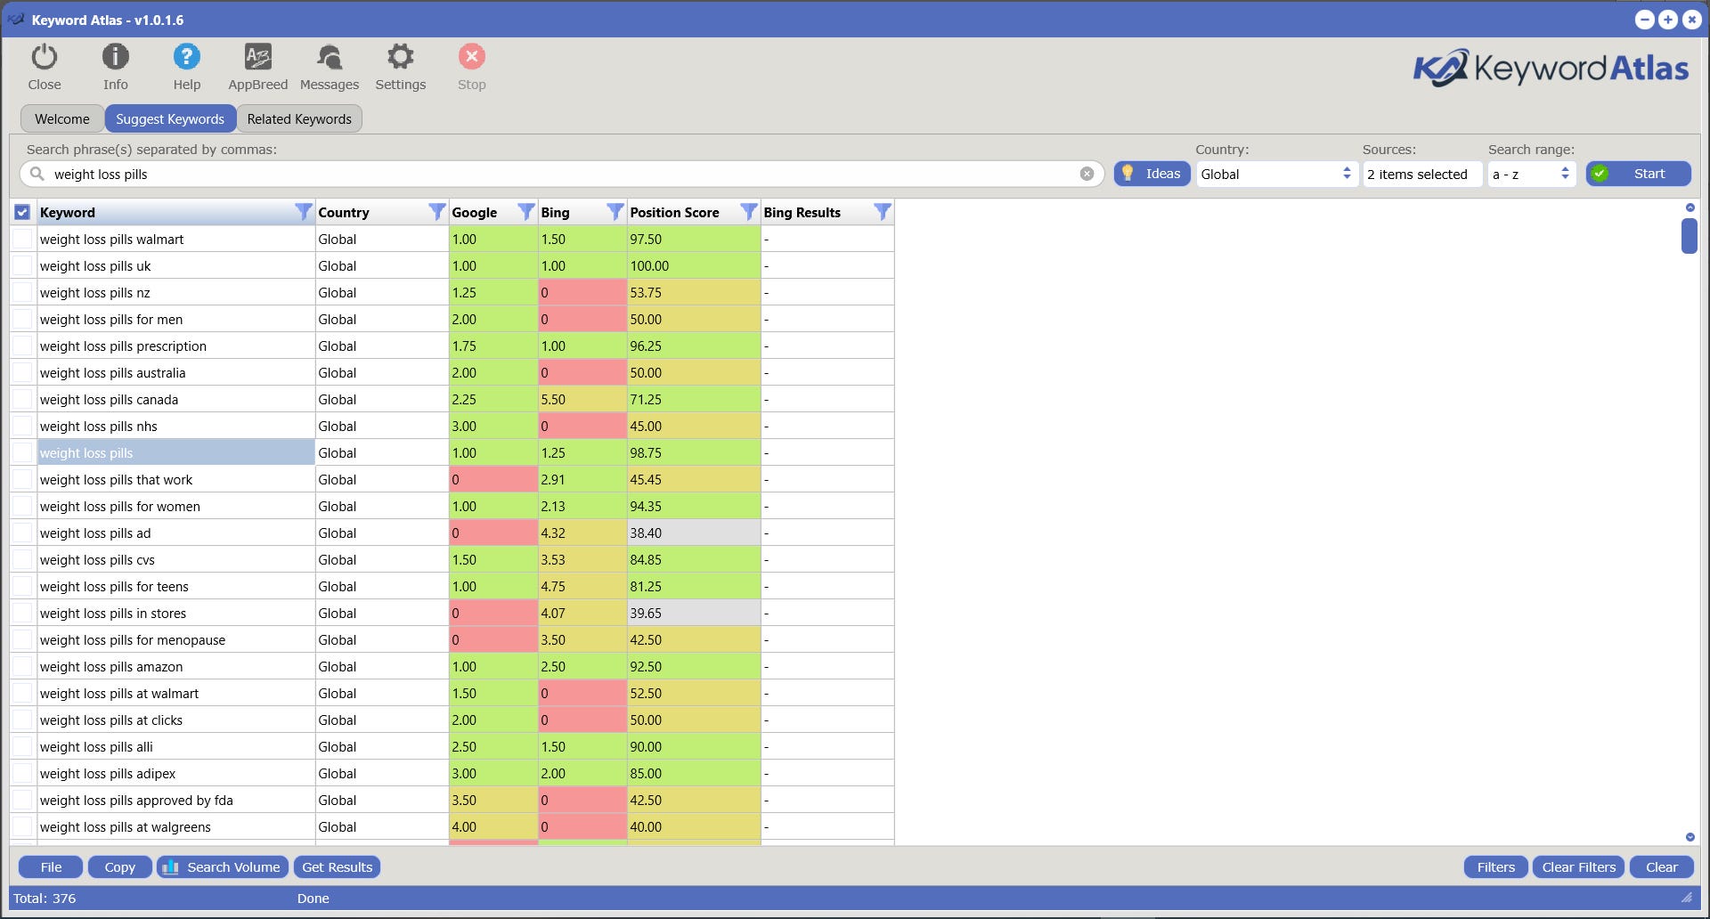Check the box for weight loss pills walmart
Image resolution: width=1710 pixels, height=919 pixels.
pyautogui.click(x=22, y=239)
